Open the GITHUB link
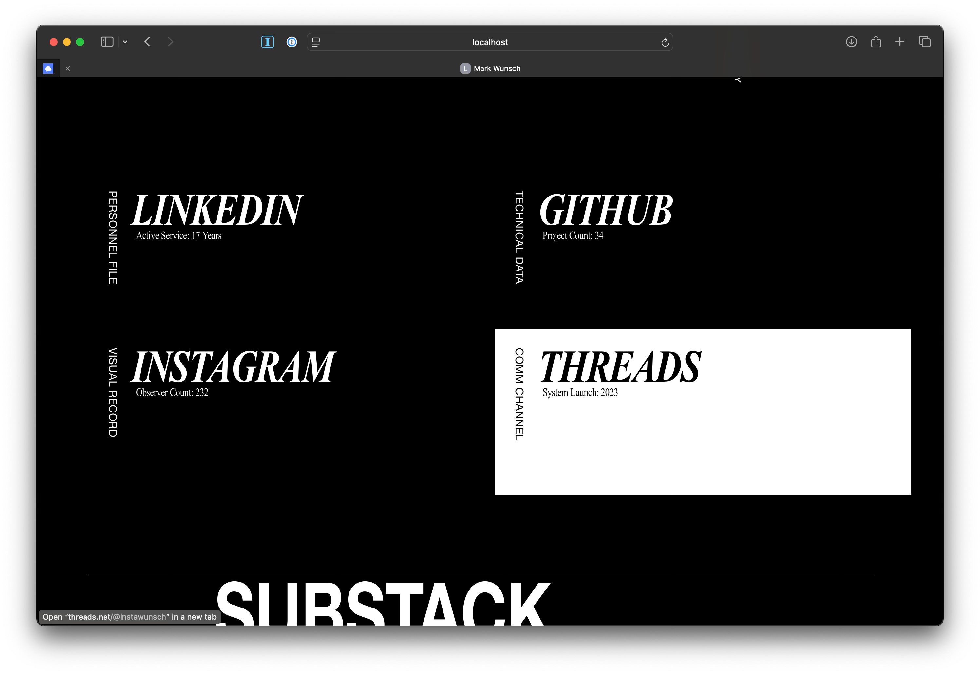This screenshot has width=980, height=674. (606, 210)
